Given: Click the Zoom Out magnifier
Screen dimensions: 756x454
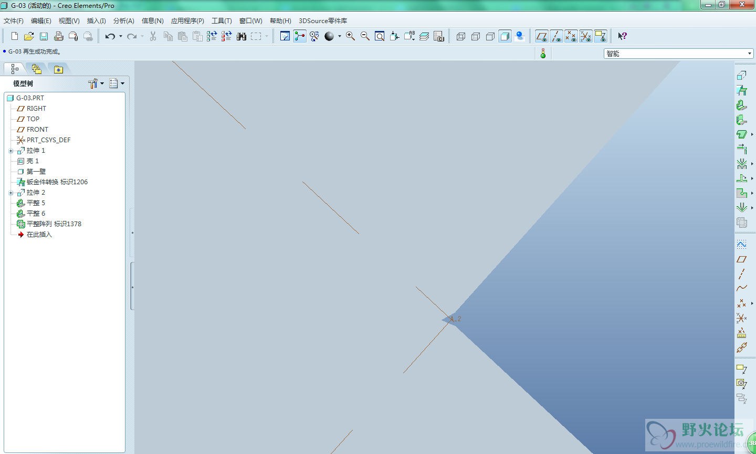Looking at the screenshot, I should point(365,36).
